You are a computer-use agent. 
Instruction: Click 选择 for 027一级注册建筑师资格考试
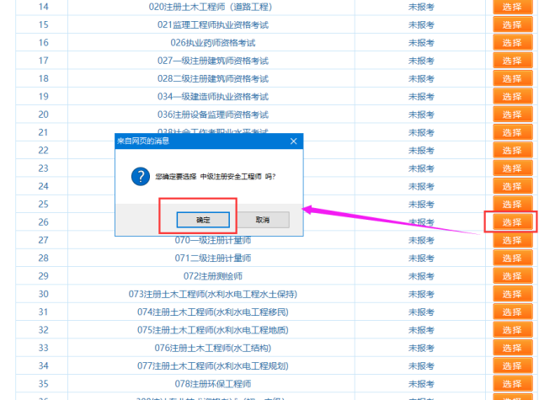click(512, 61)
